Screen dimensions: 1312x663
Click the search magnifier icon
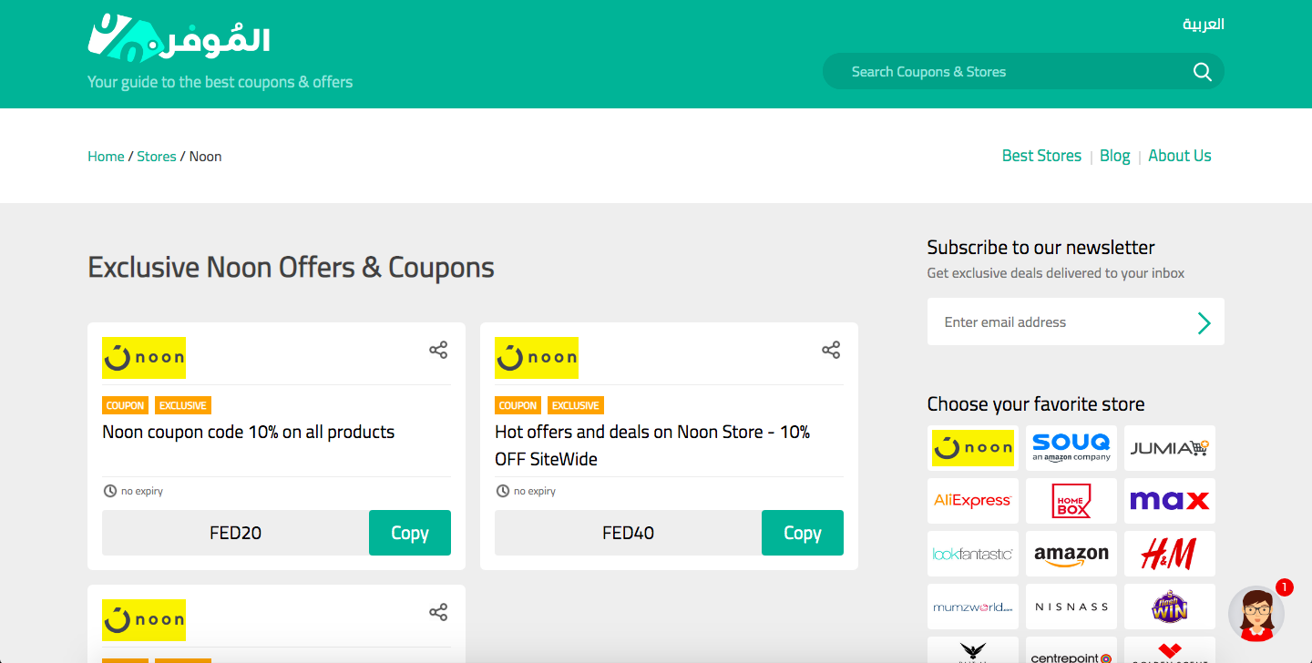click(1203, 72)
